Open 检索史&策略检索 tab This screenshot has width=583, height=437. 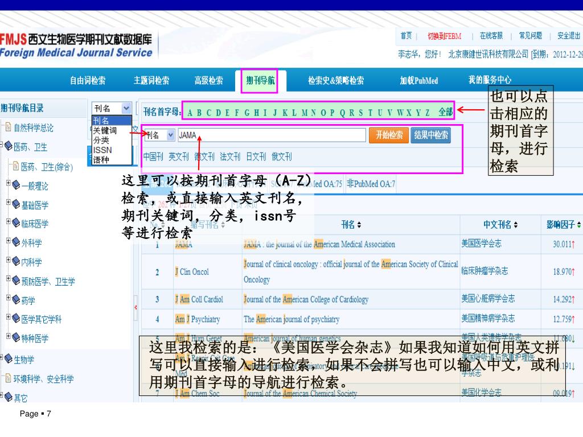[x=336, y=80]
